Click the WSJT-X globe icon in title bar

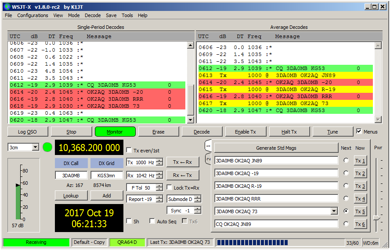coord(7,7)
